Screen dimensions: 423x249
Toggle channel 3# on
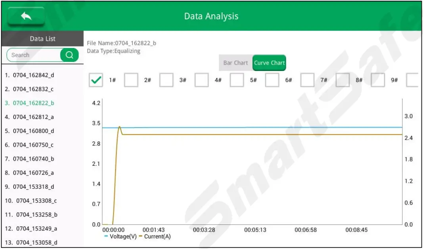click(x=167, y=80)
